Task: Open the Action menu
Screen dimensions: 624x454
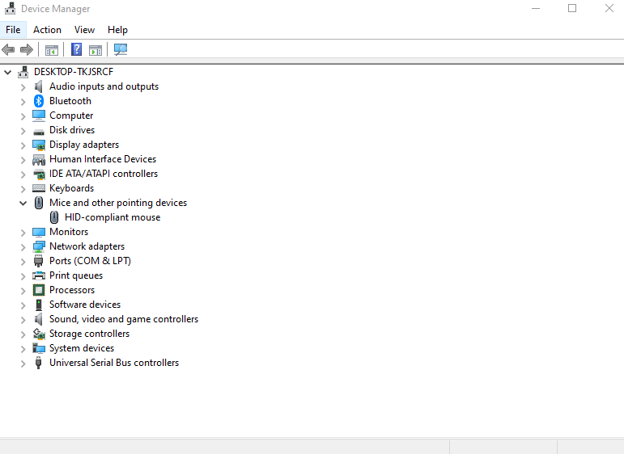Action: pyautogui.click(x=48, y=30)
